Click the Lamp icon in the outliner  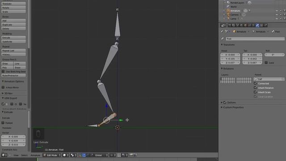tap(228, 19)
